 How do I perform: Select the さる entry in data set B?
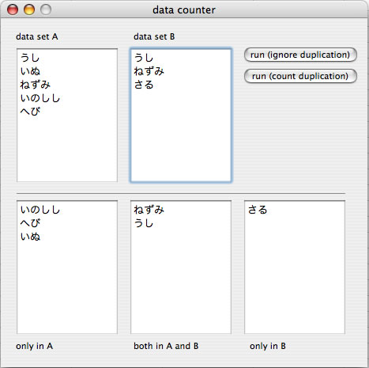pyautogui.click(x=144, y=85)
